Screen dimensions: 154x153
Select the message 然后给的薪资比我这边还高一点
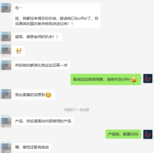(x=41, y=65)
